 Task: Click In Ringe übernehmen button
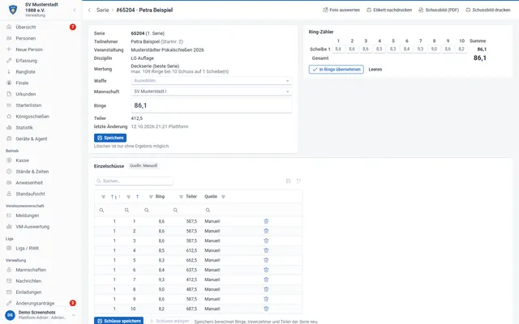click(337, 70)
